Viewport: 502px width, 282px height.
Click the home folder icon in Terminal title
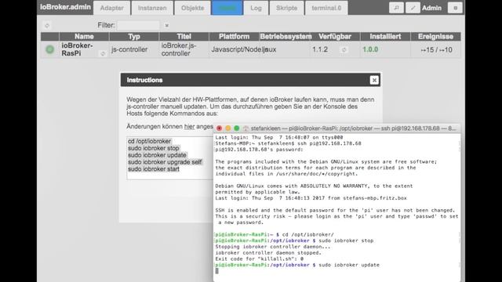(x=246, y=128)
